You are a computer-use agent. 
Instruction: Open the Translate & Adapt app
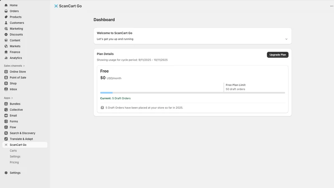tap(21, 139)
